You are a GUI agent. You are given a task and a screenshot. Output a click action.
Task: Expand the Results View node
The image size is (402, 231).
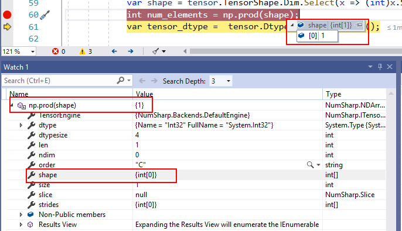(21, 225)
